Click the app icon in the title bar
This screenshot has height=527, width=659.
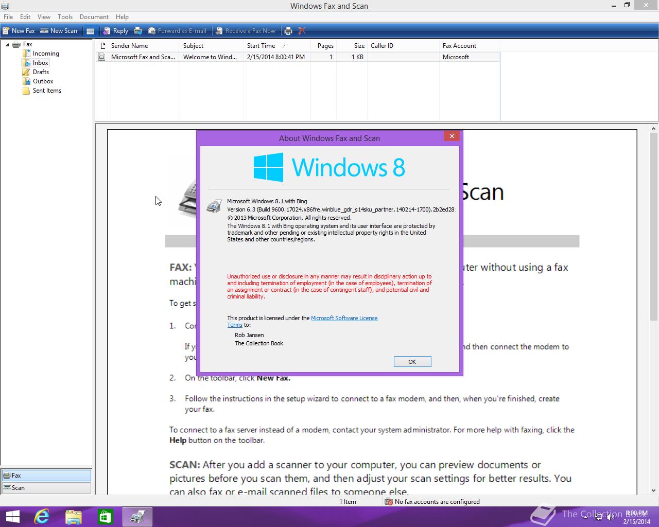tap(5, 6)
